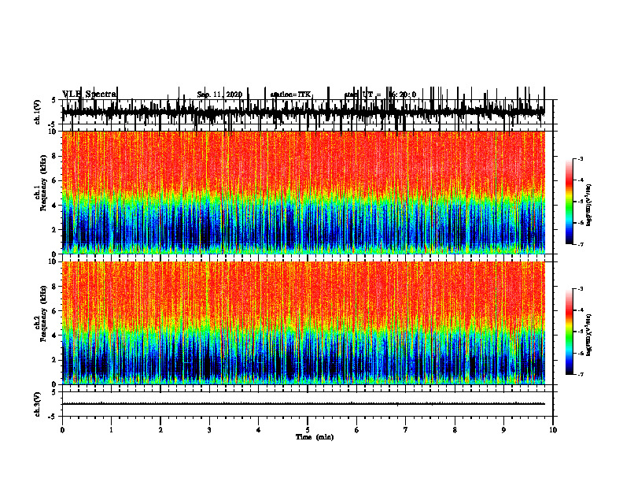Screen dimensions: 623x482
Task: Click the '-3' tick on ch.1 colorbar
Action: 581,159
